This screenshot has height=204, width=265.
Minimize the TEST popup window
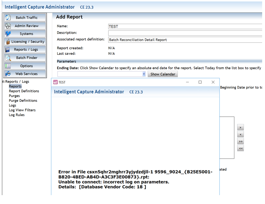187,82
